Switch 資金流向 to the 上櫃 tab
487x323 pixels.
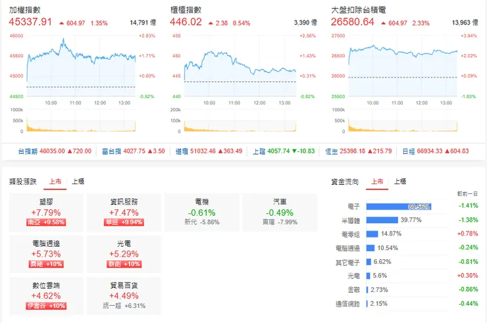400,182
